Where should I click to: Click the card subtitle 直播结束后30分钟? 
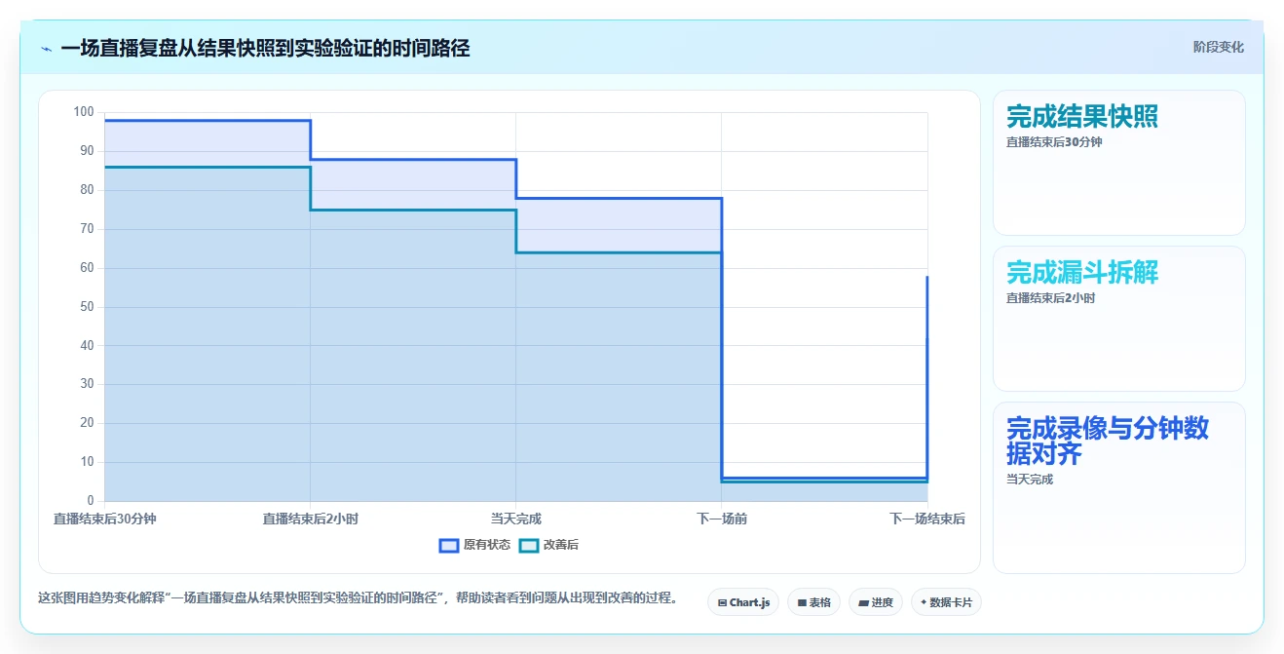tap(1054, 142)
